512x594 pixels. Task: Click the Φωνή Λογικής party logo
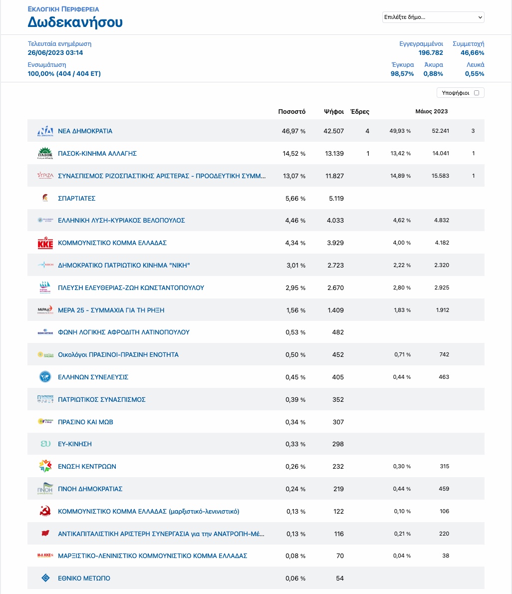[45, 332]
